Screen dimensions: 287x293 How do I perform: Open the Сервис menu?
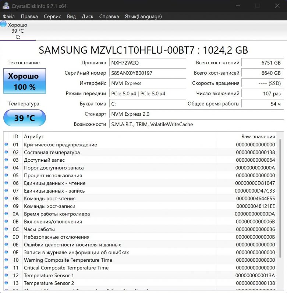(52, 17)
